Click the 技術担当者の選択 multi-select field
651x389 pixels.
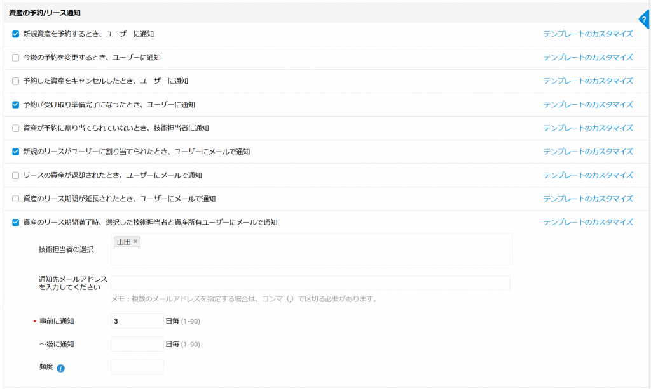(x=312, y=249)
